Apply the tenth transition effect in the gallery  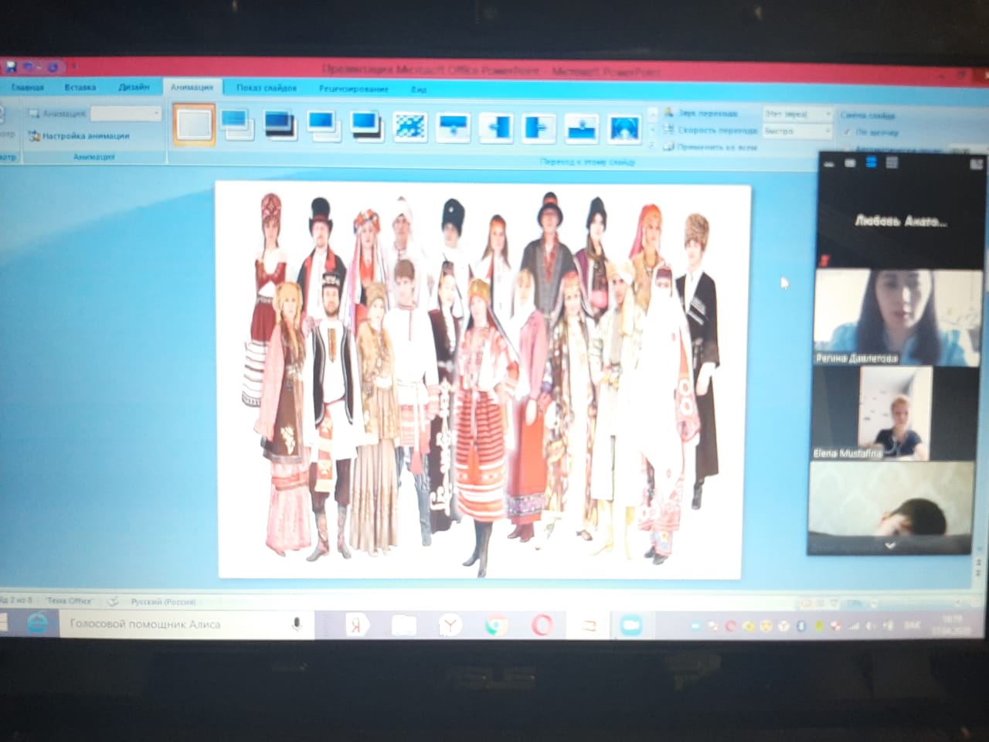[582, 128]
